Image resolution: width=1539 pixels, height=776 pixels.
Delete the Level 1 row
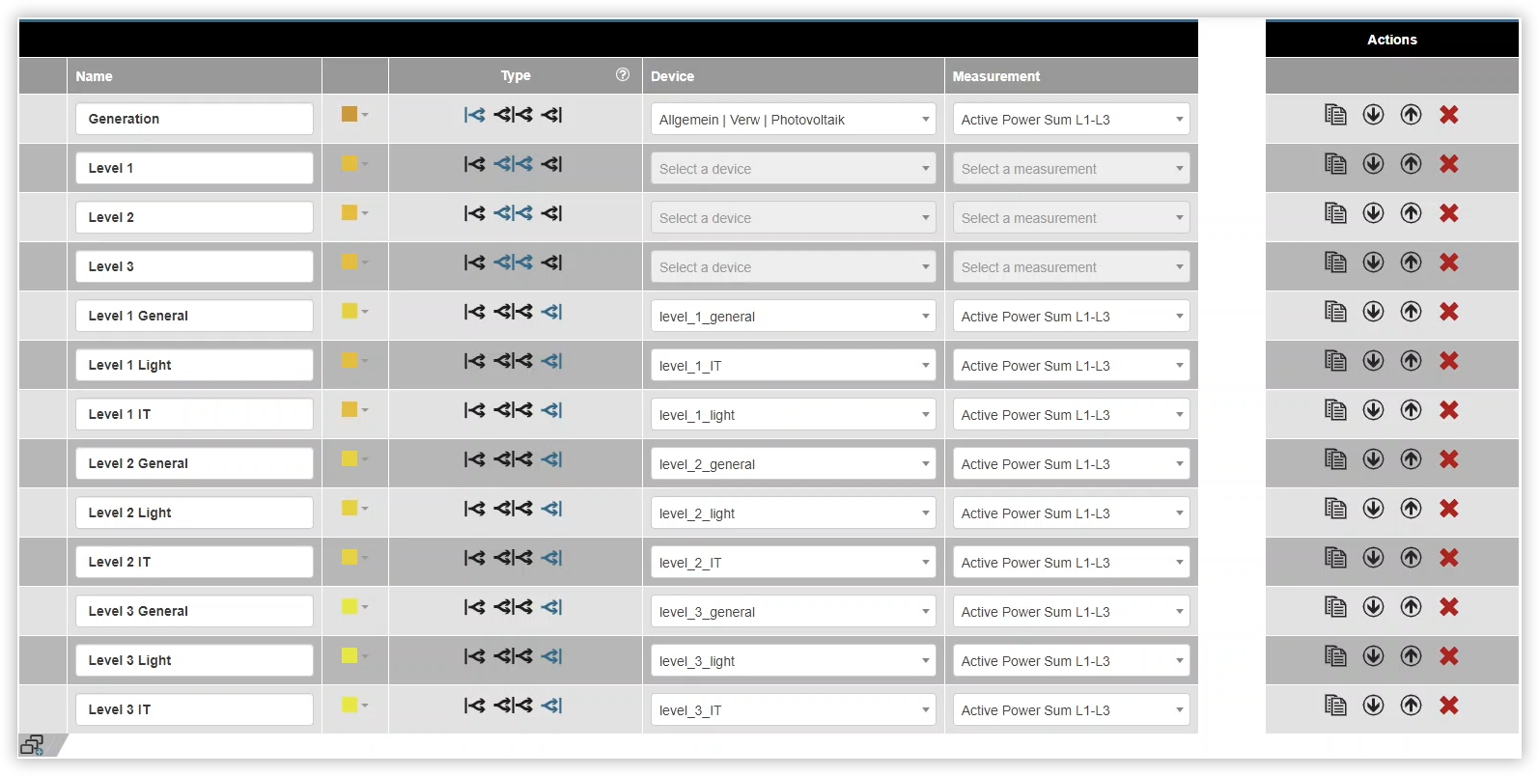click(1448, 164)
